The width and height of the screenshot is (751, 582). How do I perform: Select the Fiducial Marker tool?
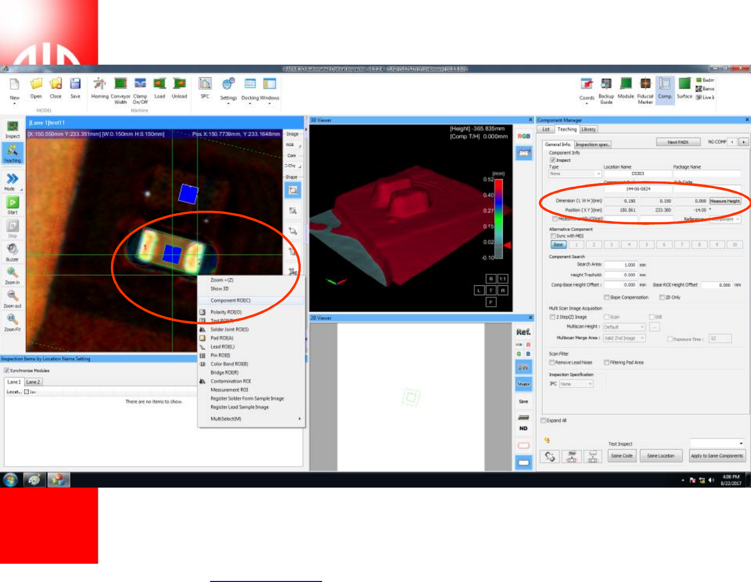click(x=645, y=84)
